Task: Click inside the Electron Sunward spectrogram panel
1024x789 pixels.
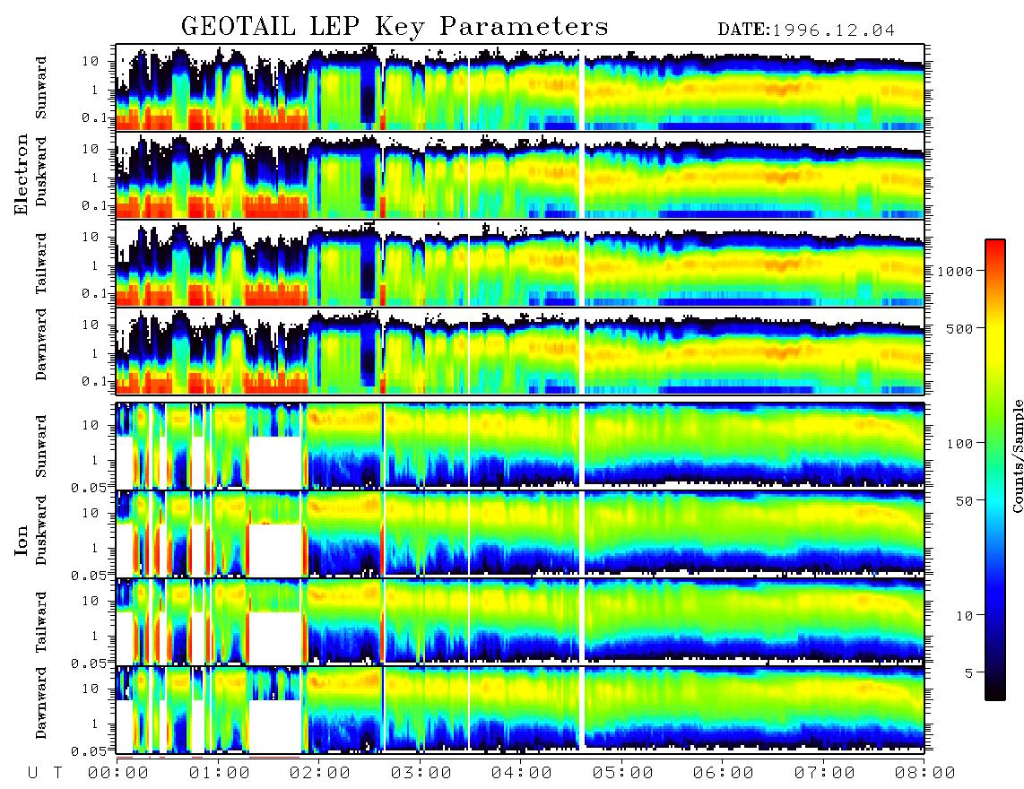Action: 520,88
